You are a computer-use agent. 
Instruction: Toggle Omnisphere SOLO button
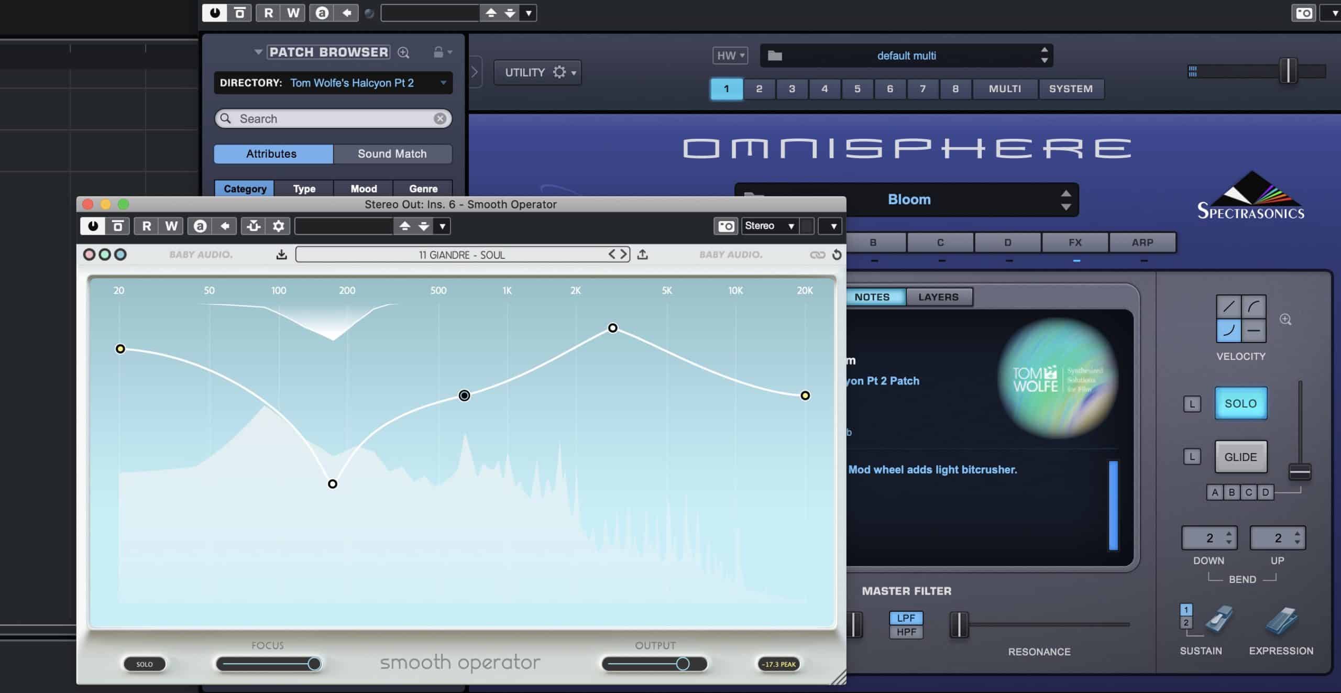(1240, 403)
